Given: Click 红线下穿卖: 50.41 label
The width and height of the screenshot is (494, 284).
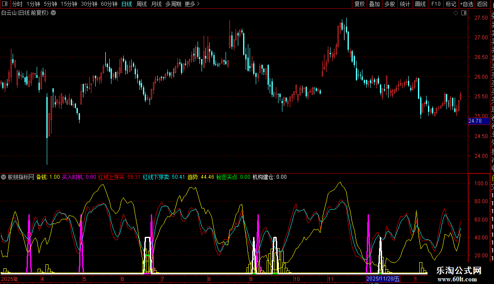Looking at the screenshot, I should [x=164, y=177].
